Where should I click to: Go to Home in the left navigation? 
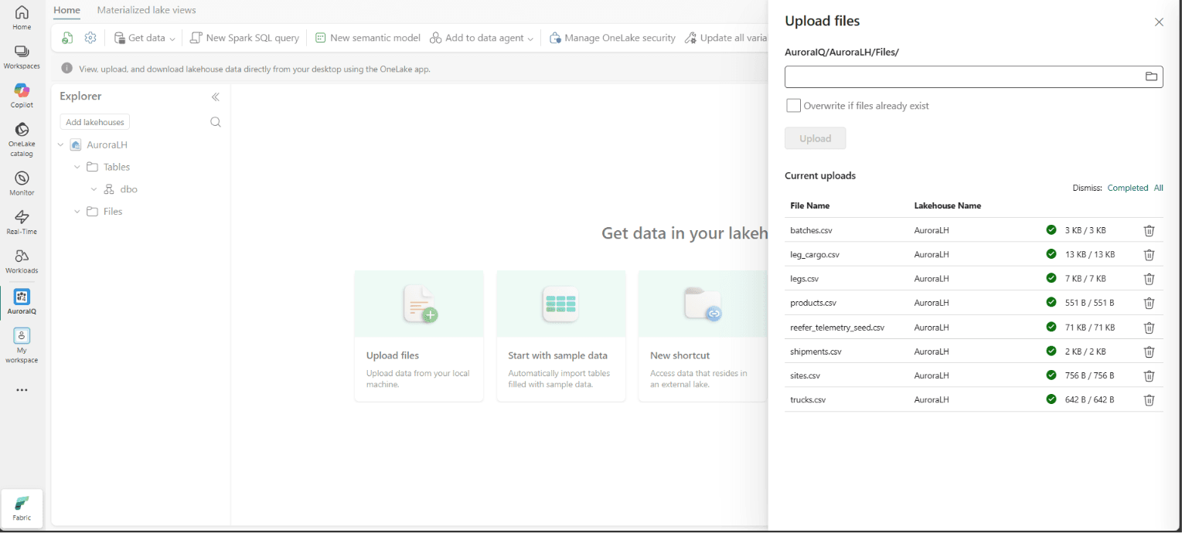coord(22,18)
